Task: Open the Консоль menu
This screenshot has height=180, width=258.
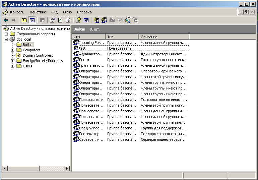Action: (17, 12)
